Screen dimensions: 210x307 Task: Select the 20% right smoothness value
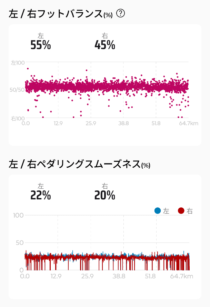tap(104, 196)
